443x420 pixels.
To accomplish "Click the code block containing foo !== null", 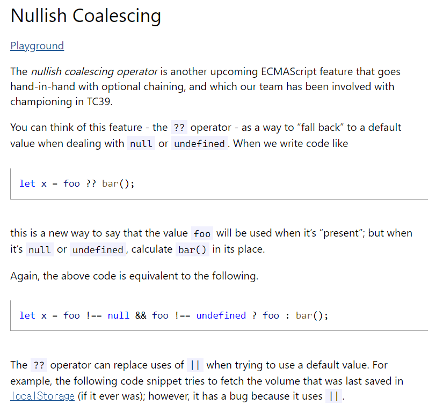I will point(219,315).
